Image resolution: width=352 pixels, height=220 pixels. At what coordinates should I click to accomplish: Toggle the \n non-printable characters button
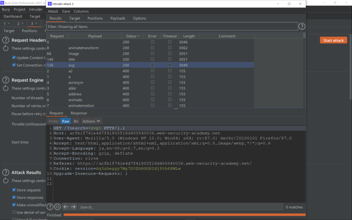pyautogui.click(x=76, y=121)
